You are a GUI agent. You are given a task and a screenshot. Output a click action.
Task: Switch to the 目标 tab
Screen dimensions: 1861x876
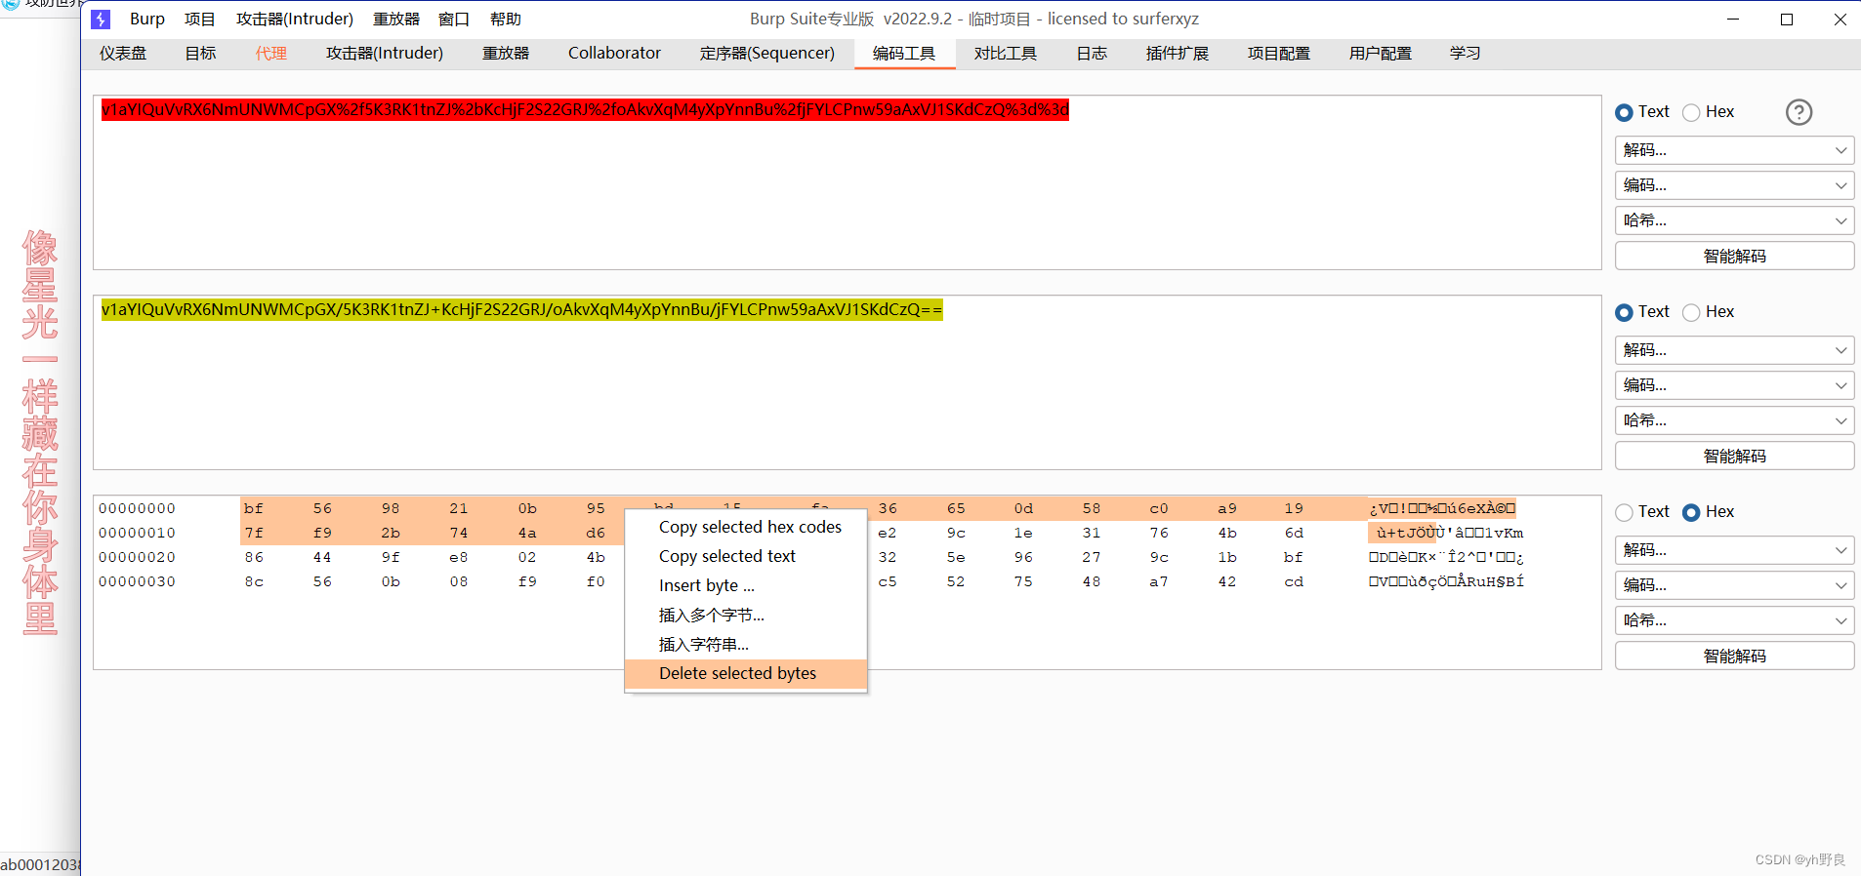(x=201, y=54)
